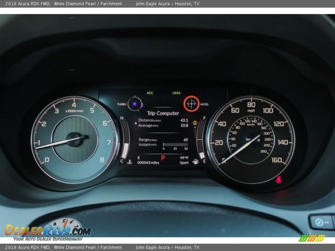The image size is (335, 251).
Task: Click the pink bell warning icon
Action: coord(278,181)
